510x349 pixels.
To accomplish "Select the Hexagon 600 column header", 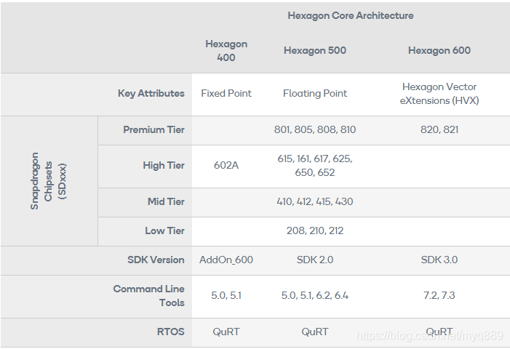I will tap(439, 50).
